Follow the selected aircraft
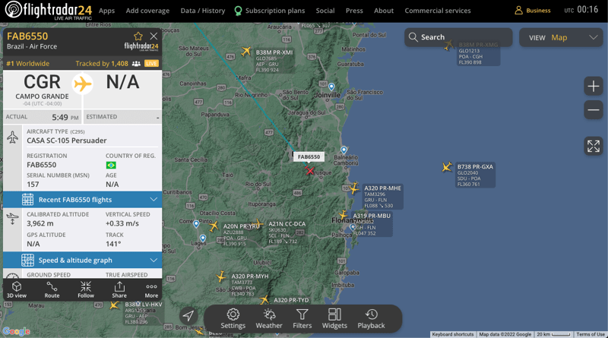Image resolution: width=608 pixels, height=338 pixels. (x=86, y=289)
